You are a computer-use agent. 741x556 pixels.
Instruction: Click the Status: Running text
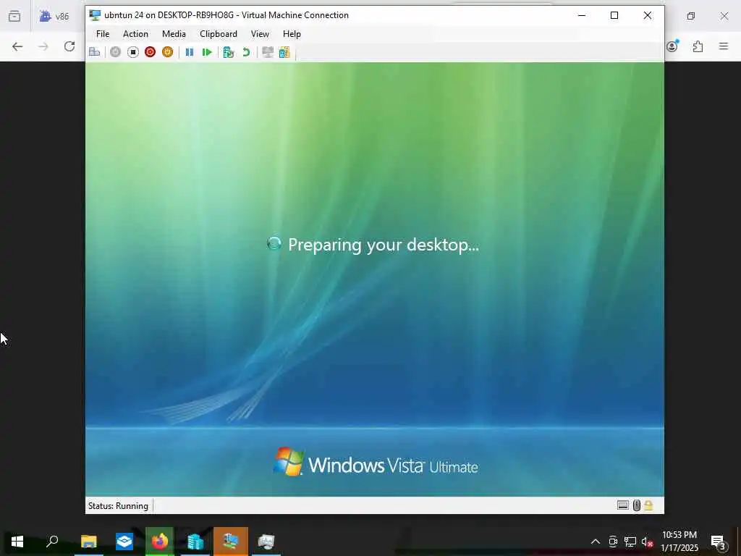point(118,506)
